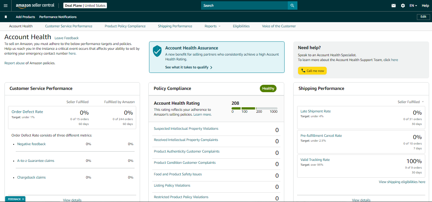Open Chargeback claims link
Viewport: 432px width, 202px height.
[31, 177]
